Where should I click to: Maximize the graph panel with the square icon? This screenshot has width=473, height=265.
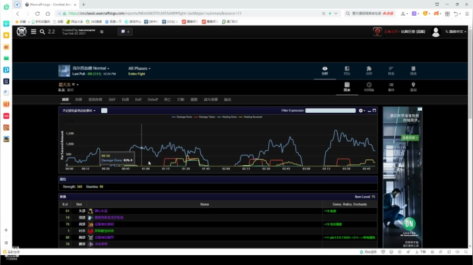tap(374, 110)
